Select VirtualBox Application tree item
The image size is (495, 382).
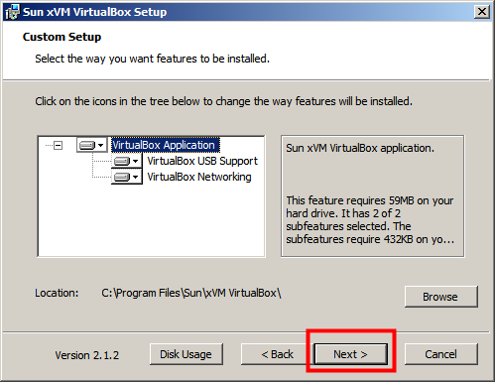pos(165,145)
